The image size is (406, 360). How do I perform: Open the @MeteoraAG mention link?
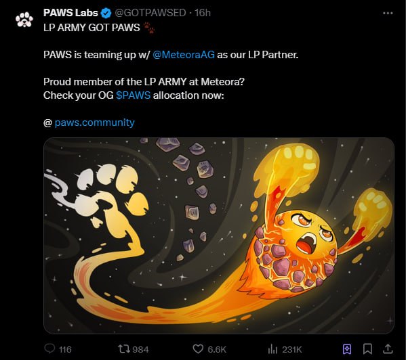tap(184, 55)
